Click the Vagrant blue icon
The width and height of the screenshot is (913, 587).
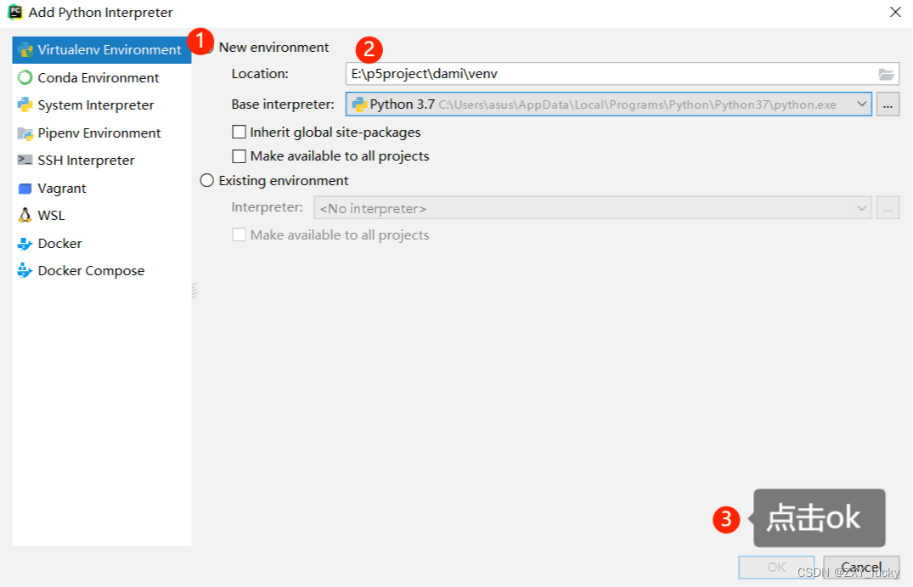[x=25, y=189]
